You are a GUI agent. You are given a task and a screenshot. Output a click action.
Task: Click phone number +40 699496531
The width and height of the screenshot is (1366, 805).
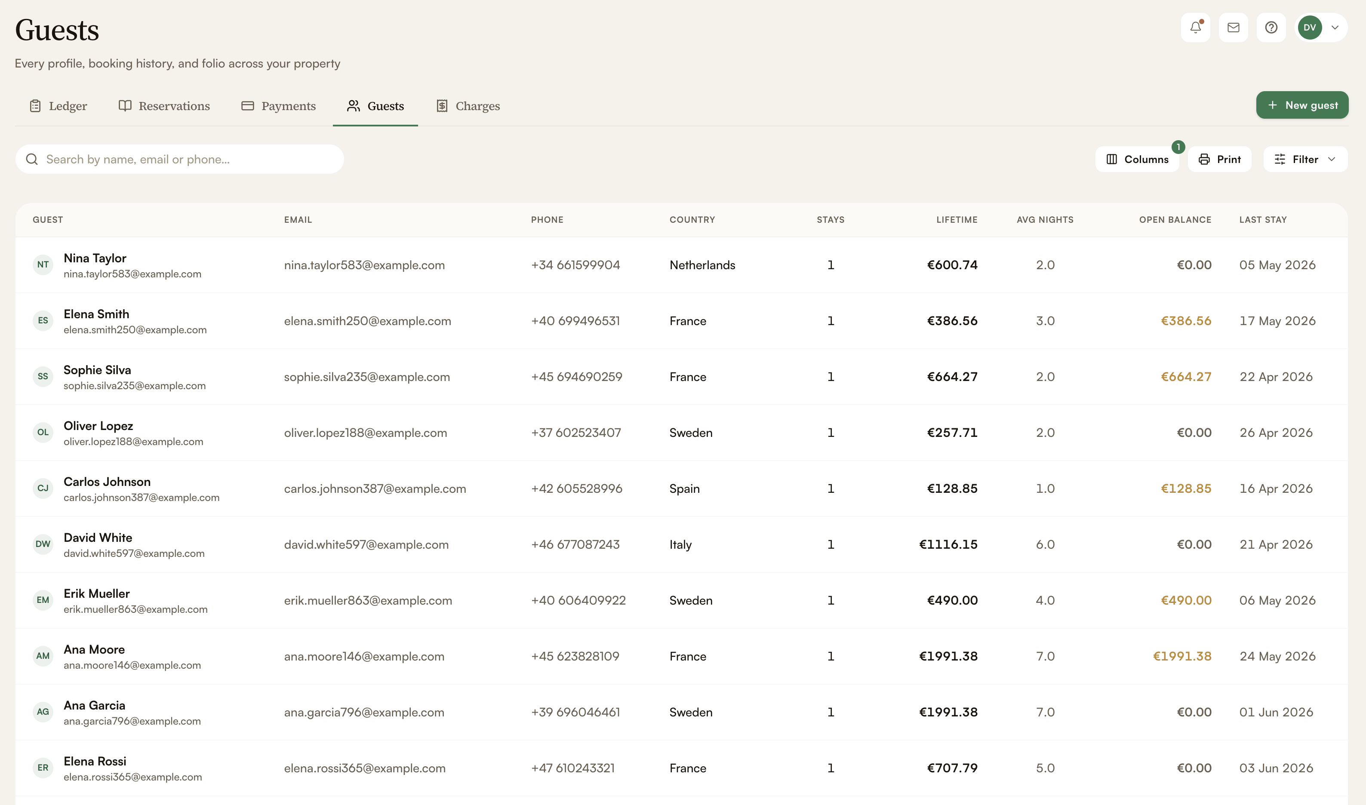pos(575,321)
